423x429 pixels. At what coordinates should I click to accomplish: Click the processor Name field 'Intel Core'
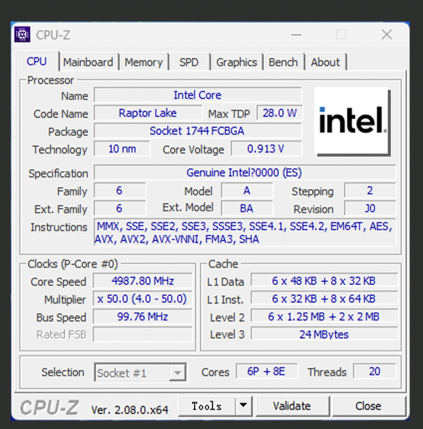(x=198, y=95)
